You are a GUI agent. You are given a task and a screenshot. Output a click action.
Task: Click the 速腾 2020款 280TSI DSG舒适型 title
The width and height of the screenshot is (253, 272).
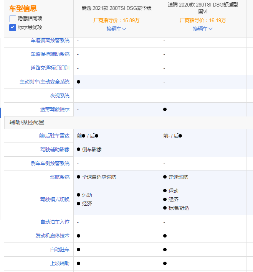point(203,8)
